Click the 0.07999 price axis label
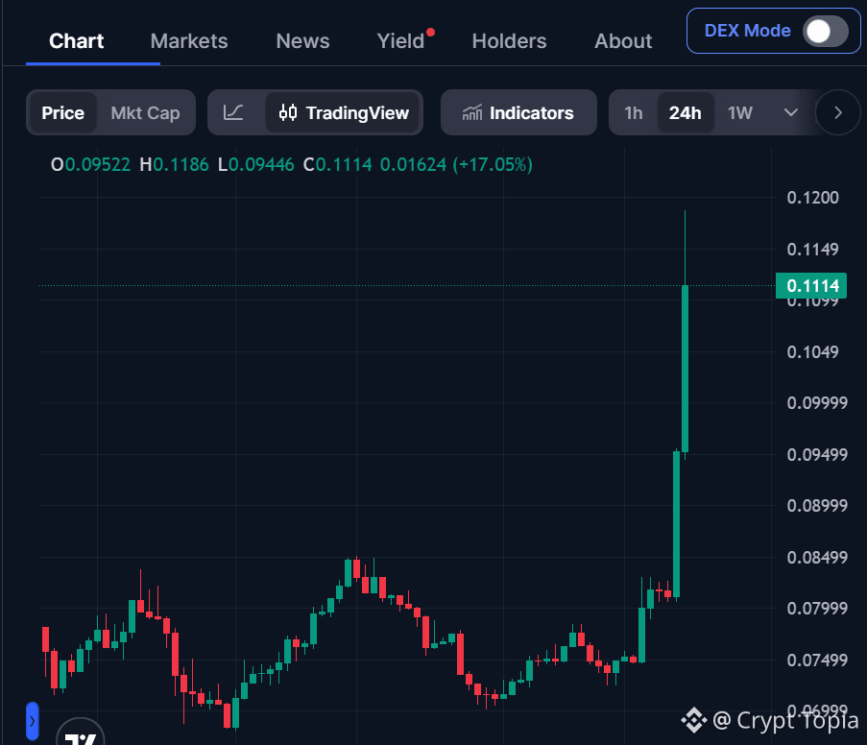This screenshot has height=745, width=867. click(817, 609)
